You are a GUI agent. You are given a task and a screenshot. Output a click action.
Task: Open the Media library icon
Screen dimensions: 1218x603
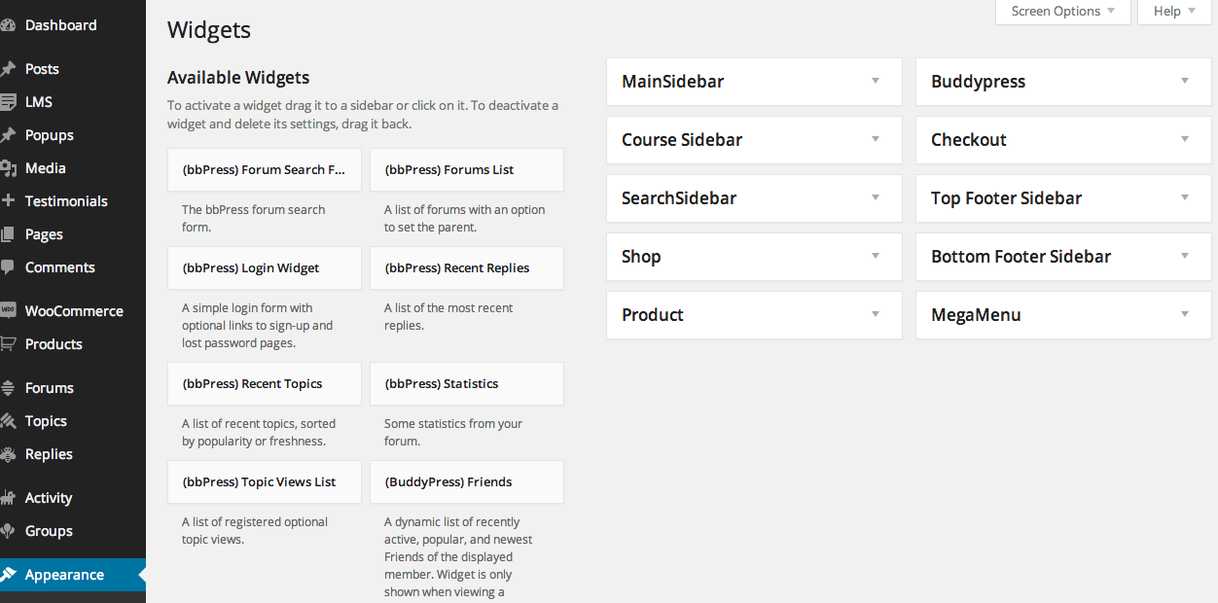[8, 168]
